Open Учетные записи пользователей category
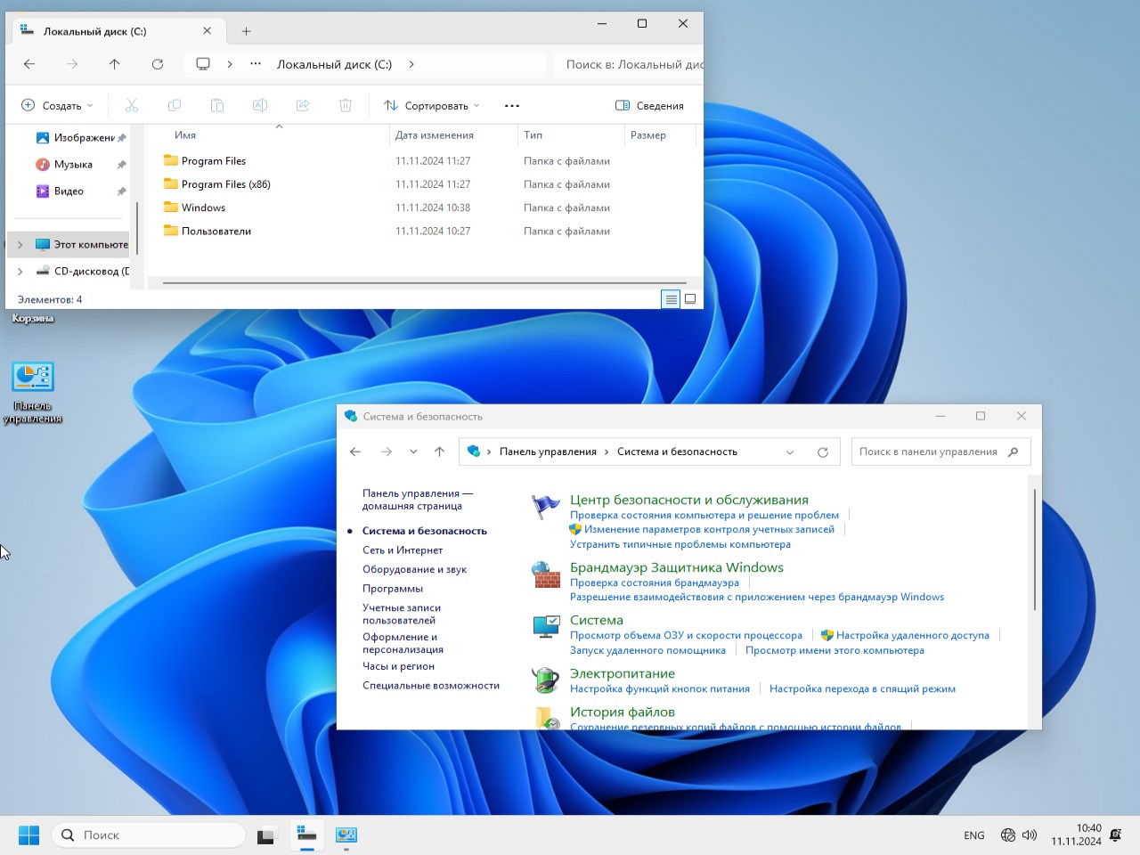Screen dimensions: 1140x855 (x=402, y=614)
